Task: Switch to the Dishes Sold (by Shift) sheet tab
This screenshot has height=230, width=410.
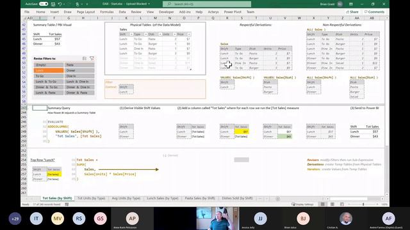Action: pyautogui.click(x=237, y=198)
